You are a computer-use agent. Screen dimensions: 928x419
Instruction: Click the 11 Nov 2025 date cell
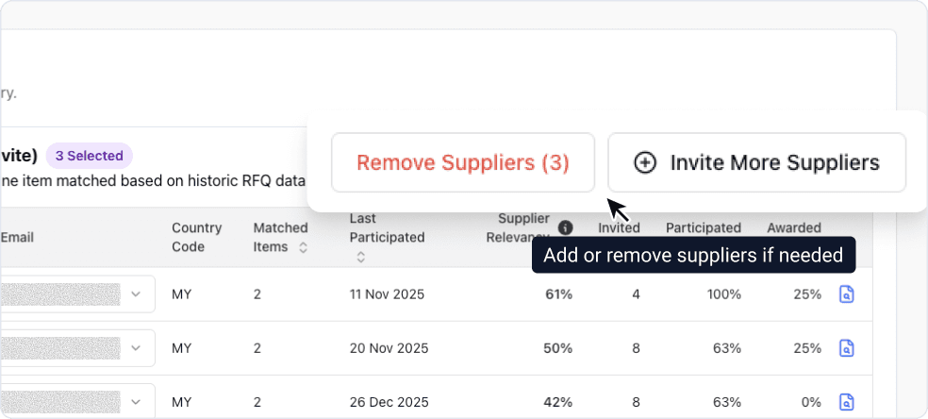point(387,294)
